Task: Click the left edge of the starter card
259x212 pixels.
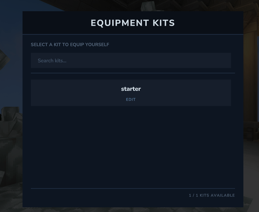Action: click(33, 93)
